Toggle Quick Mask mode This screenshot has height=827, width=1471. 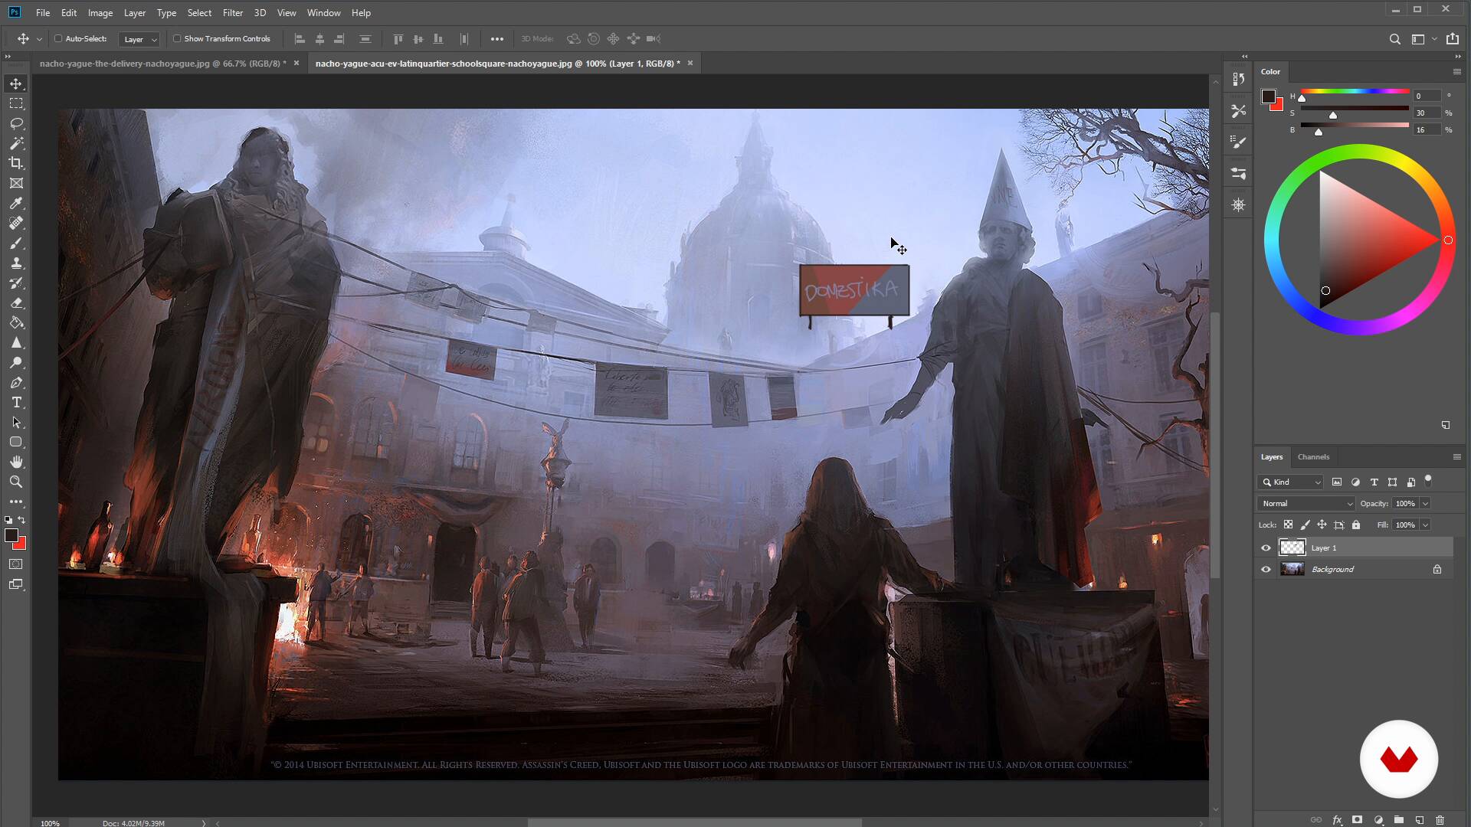[x=16, y=564]
